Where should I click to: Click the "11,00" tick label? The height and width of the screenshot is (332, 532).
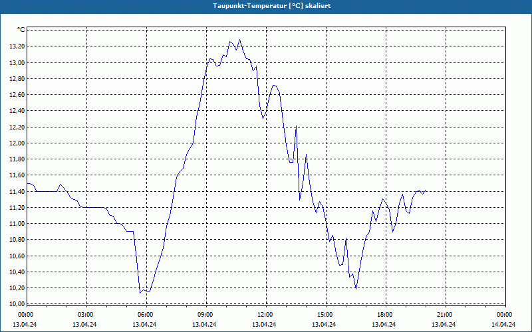(x=16, y=223)
